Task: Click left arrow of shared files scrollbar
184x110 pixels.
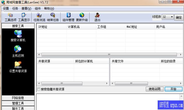Action: (x=113, y=83)
